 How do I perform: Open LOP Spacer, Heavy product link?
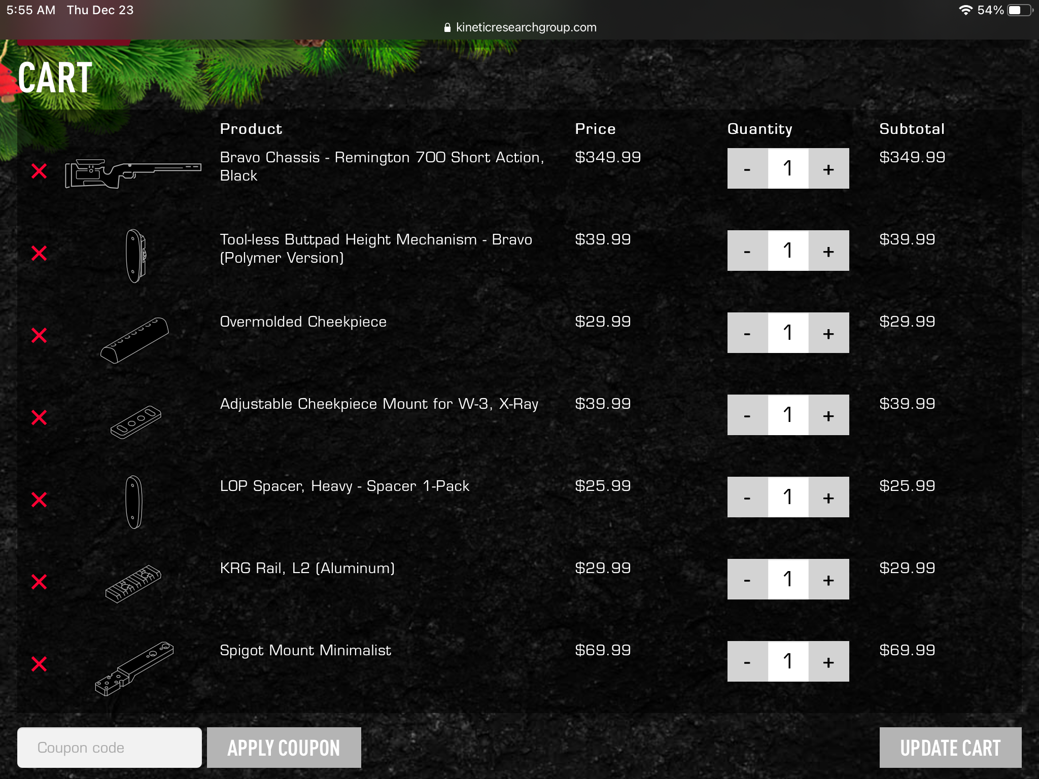pyautogui.click(x=344, y=486)
